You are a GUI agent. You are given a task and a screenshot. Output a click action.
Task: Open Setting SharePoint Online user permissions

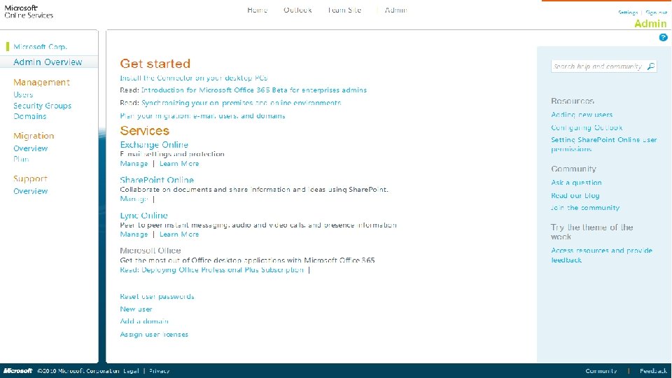pyautogui.click(x=604, y=144)
